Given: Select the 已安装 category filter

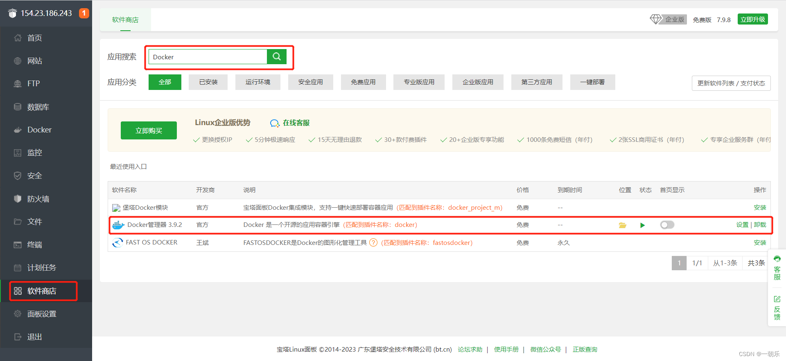Looking at the screenshot, I should [208, 82].
